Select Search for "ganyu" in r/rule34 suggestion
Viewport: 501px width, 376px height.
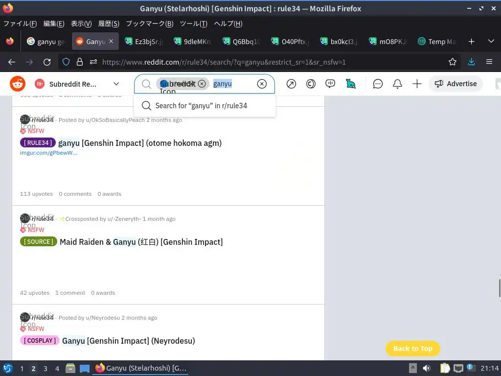point(205,106)
